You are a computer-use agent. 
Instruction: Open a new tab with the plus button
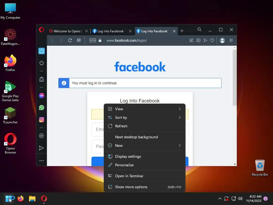coord(182,31)
